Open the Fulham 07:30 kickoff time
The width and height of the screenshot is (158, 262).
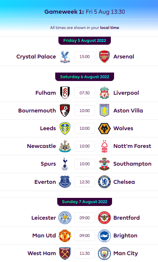85,93
